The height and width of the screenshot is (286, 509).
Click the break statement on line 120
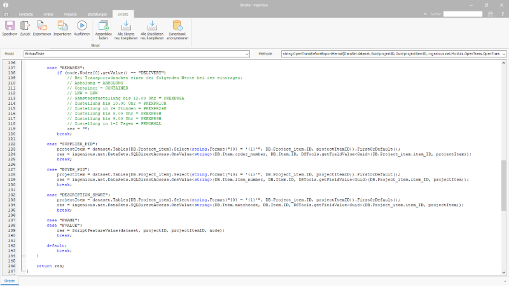[x=64, y=134]
